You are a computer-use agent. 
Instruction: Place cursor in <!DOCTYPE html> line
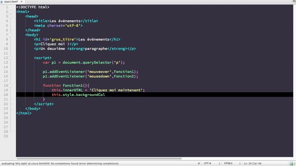[33, 7]
